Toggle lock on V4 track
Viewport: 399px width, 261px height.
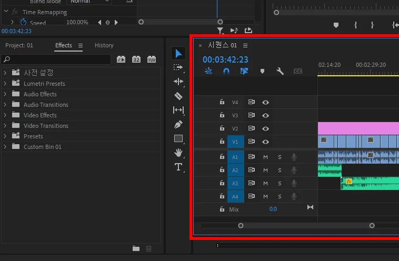[x=222, y=102]
